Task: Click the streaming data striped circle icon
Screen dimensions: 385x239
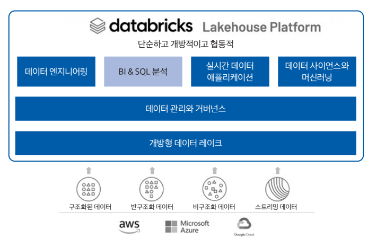Action: point(277,188)
